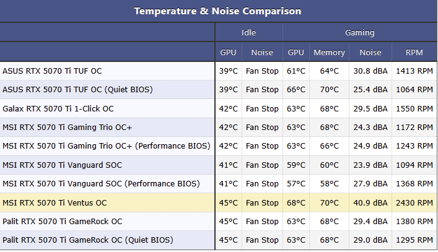Click the 40.9 dBA noise cell
Screen dimensions: 438x252
(x=370, y=202)
